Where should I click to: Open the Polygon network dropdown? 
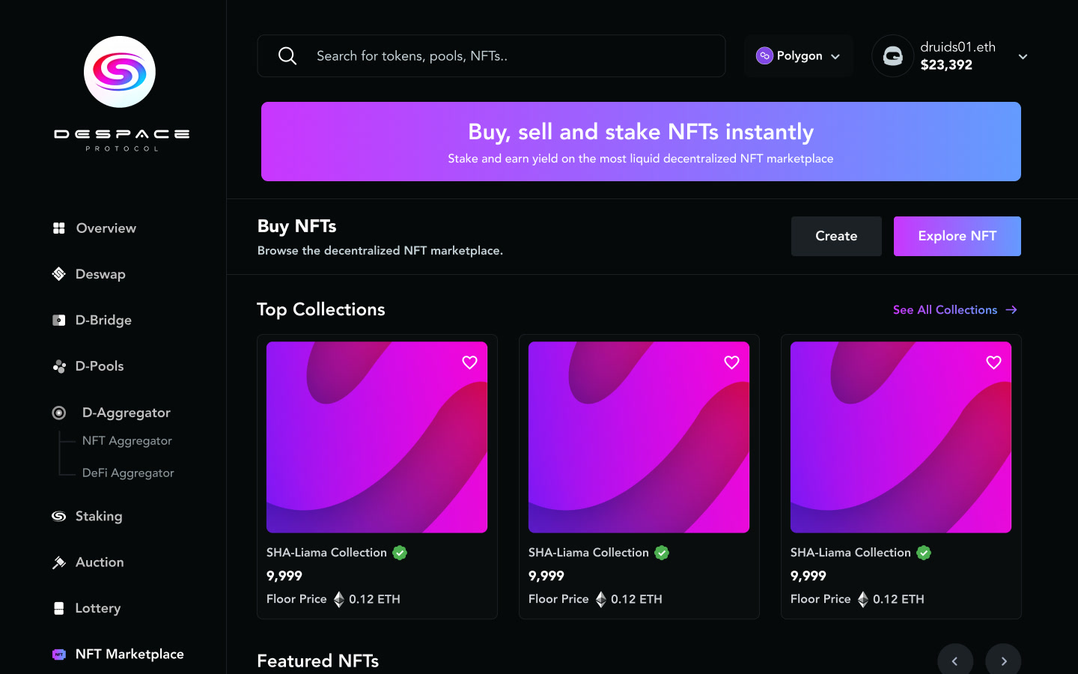point(798,56)
